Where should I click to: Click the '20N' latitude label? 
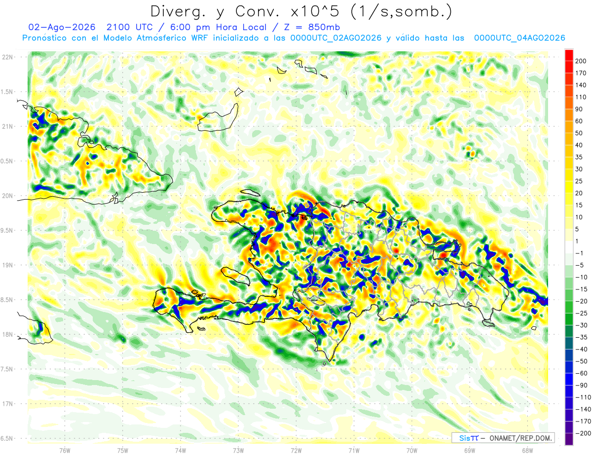7,196
